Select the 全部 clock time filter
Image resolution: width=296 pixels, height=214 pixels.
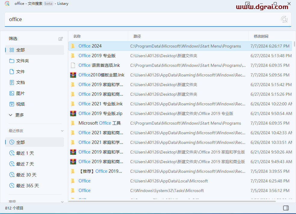click(x=35, y=142)
